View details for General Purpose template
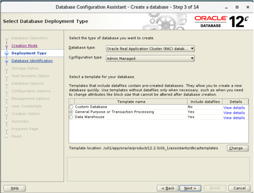 [234, 113]
